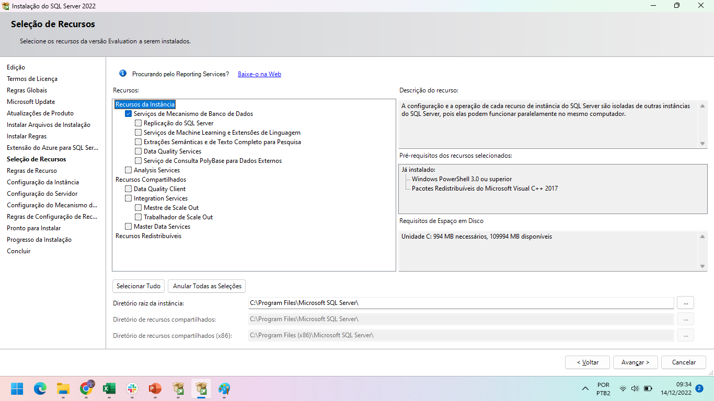This screenshot has width=714, height=401.
Task: Open Slack from the taskbar
Action: point(132,388)
